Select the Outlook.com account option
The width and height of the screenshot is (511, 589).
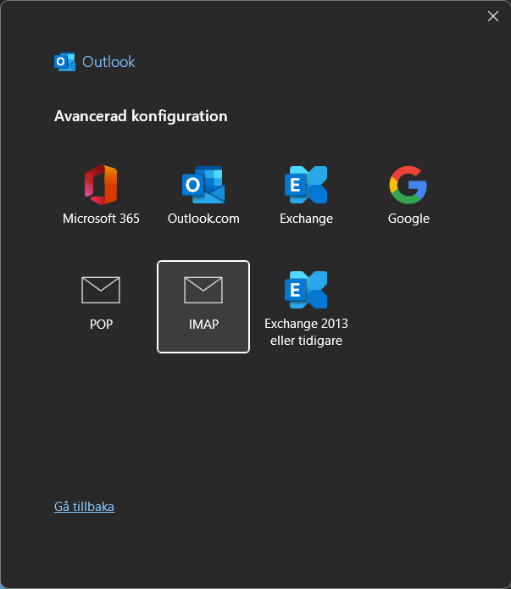pyautogui.click(x=203, y=195)
